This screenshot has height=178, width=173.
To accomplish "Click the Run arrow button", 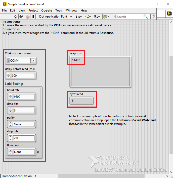I will pos(16,17).
